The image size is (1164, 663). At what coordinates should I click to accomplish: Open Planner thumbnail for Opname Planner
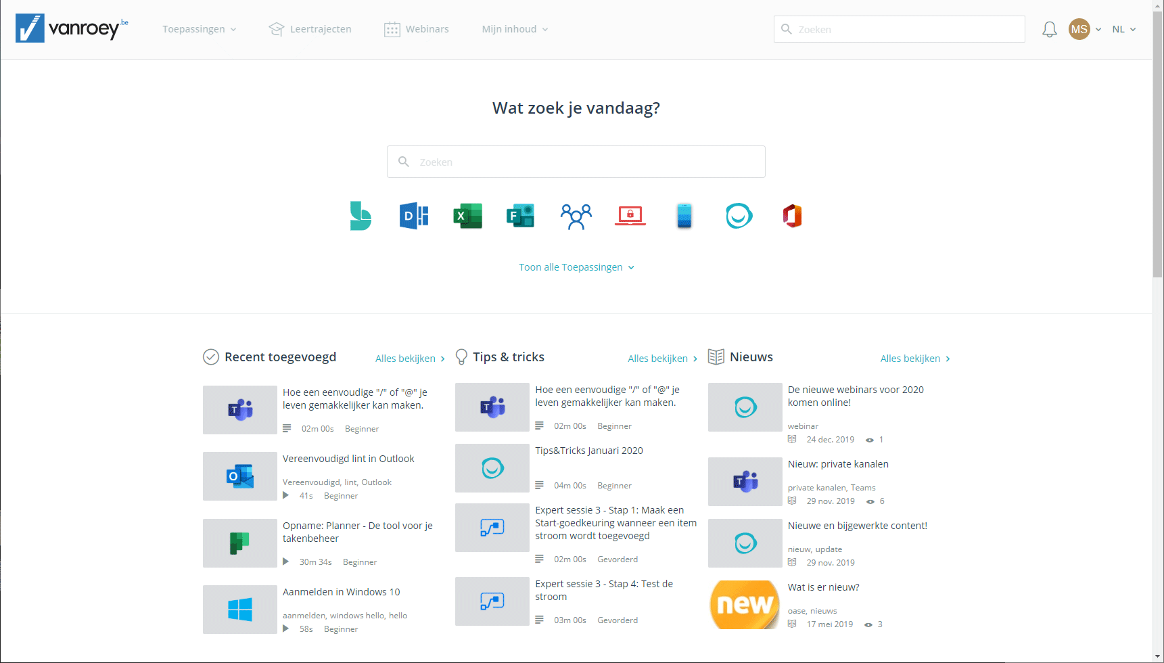click(x=240, y=543)
